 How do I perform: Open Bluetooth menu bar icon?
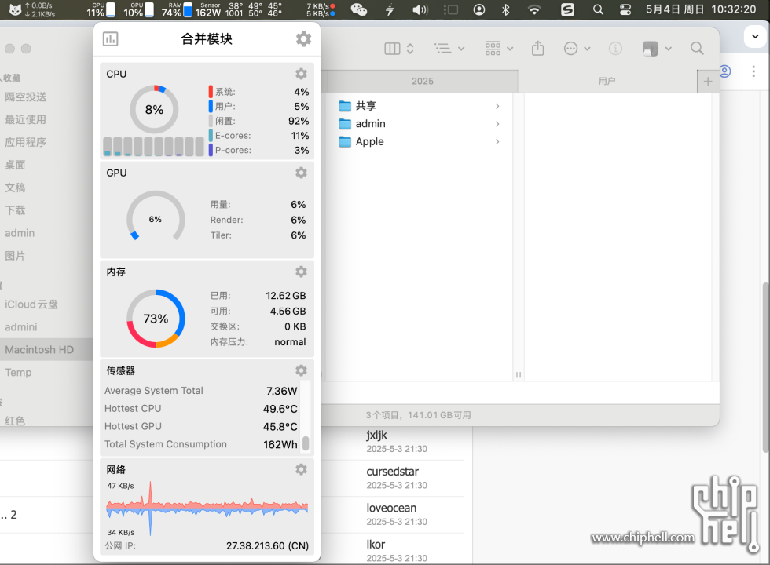[506, 9]
